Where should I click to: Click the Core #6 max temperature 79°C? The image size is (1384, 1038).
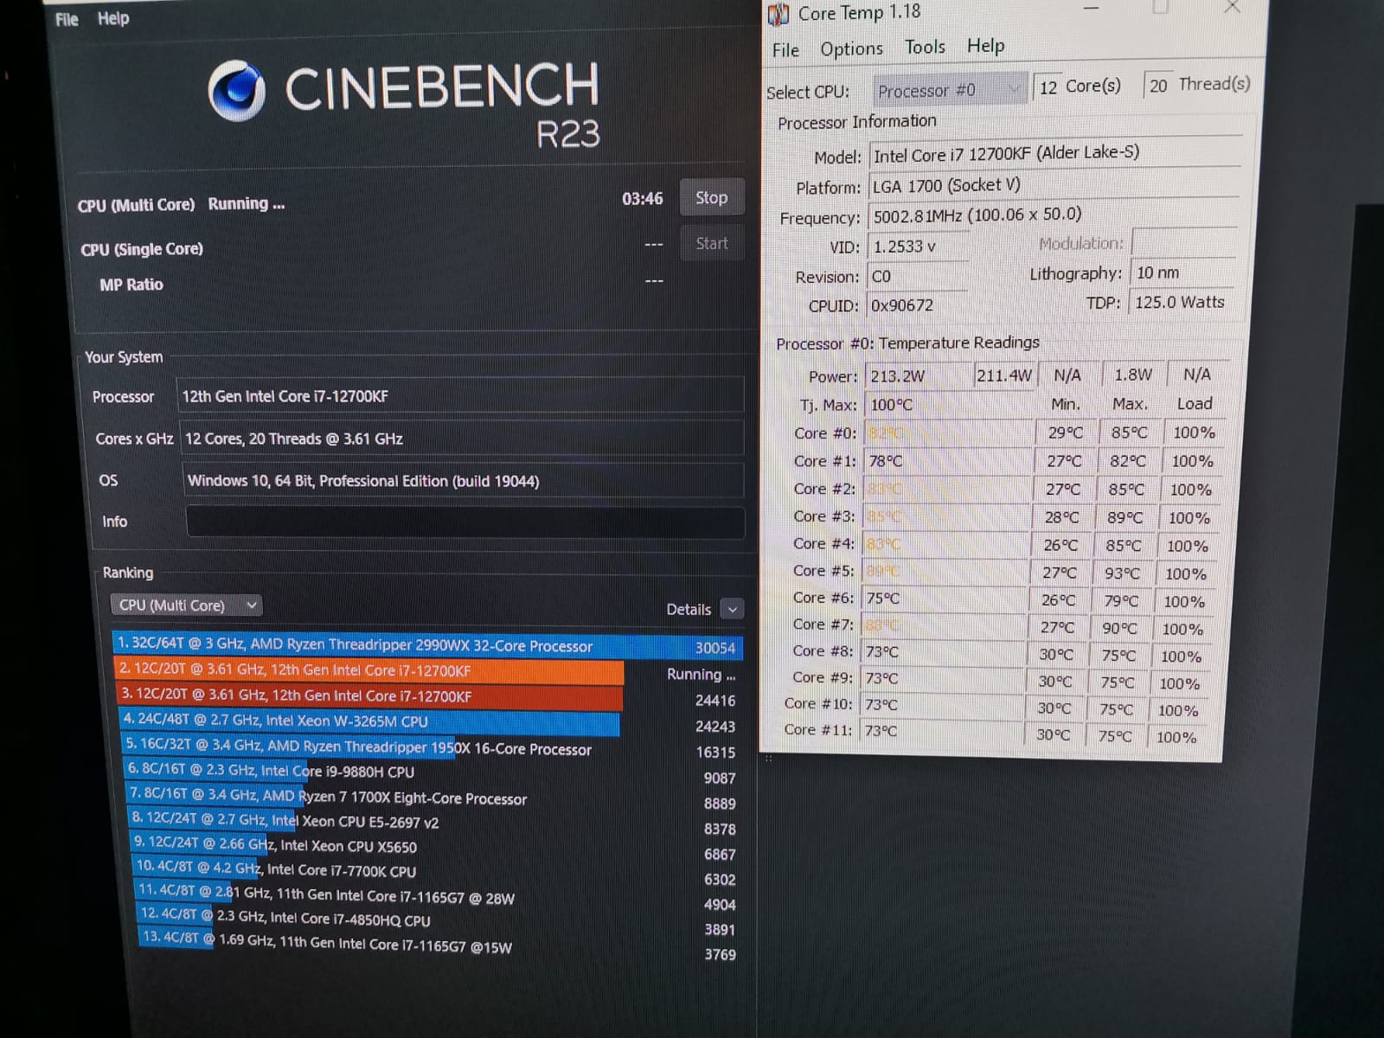(x=1121, y=601)
